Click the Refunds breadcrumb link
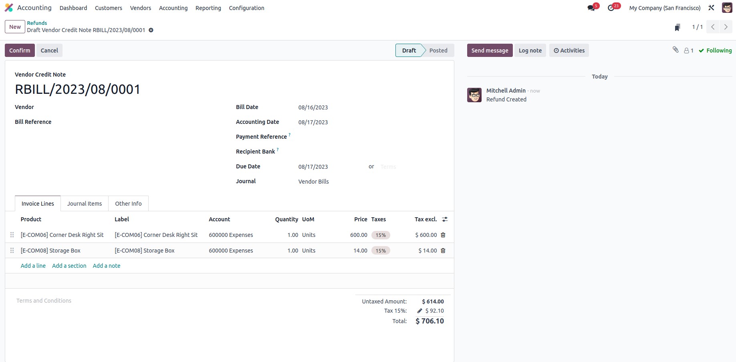The height and width of the screenshot is (362, 736). (x=37, y=23)
